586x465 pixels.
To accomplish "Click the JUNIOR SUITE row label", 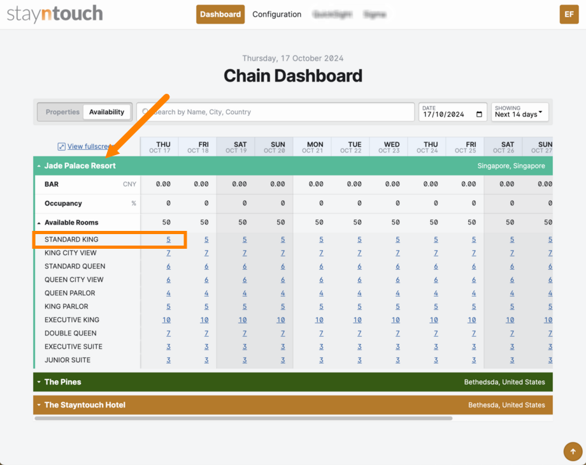I will click(68, 360).
